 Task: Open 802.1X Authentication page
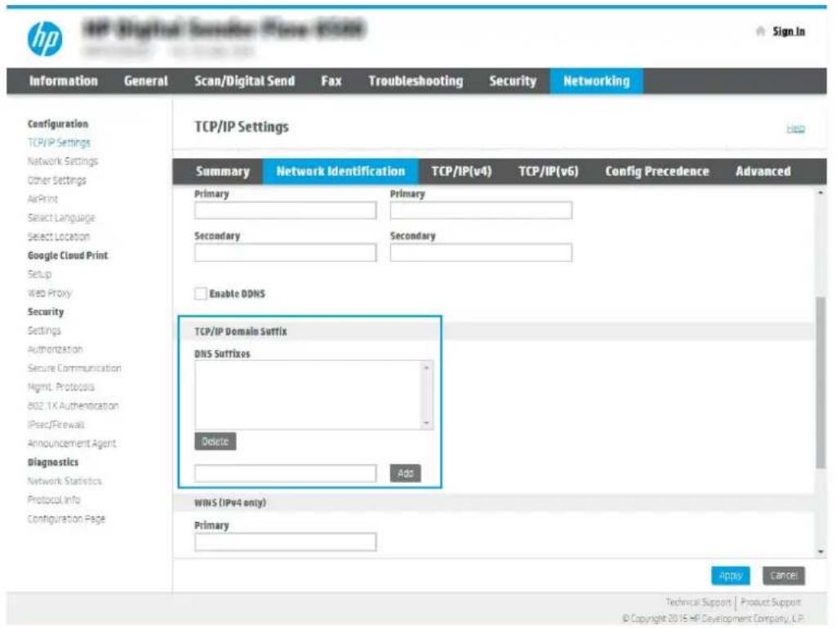[x=73, y=405]
